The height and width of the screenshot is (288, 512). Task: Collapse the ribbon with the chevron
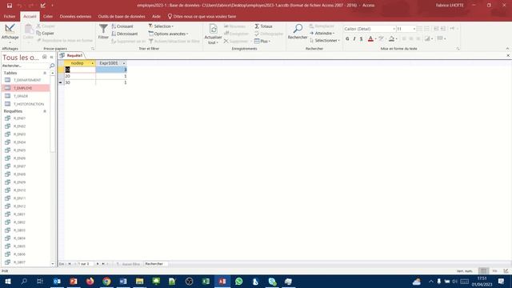[507, 49]
